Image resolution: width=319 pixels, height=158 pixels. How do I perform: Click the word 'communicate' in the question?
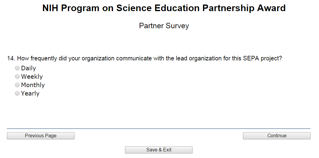point(134,58)
